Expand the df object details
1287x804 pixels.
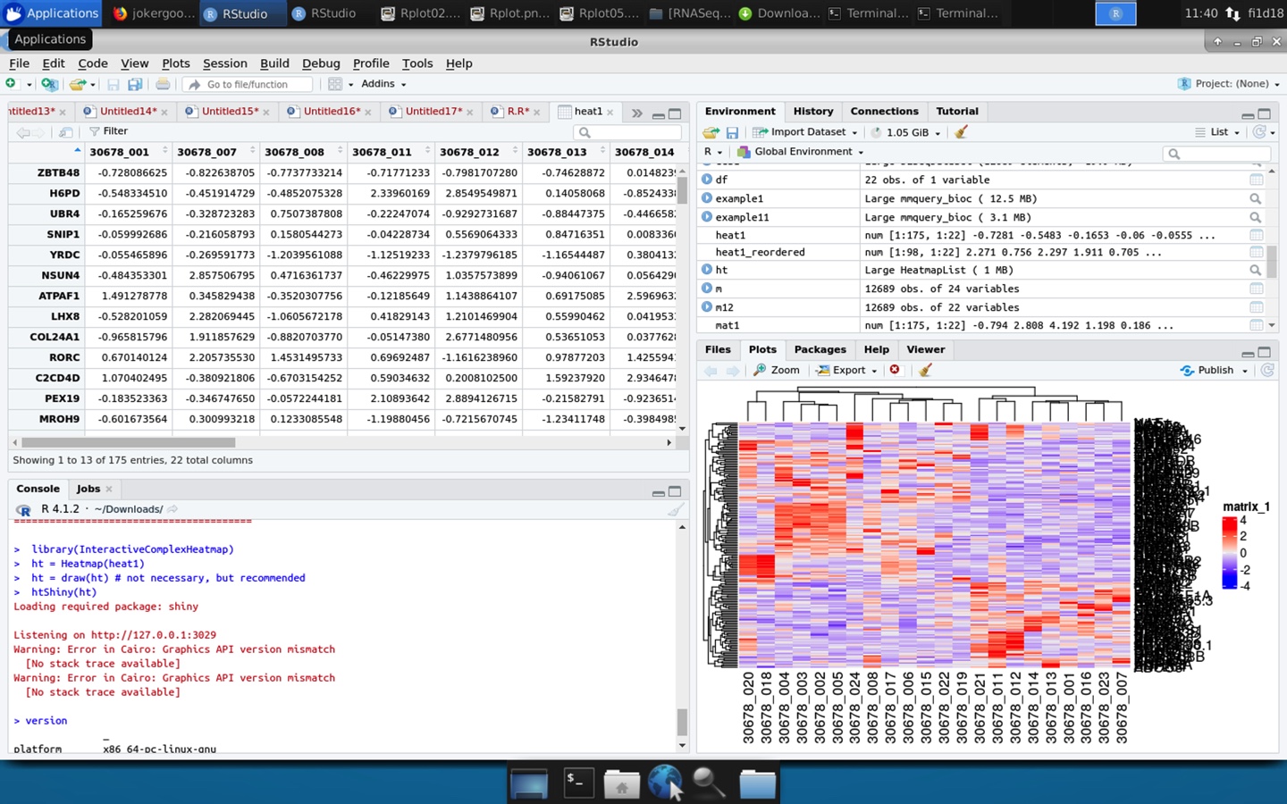pos(706,179)
